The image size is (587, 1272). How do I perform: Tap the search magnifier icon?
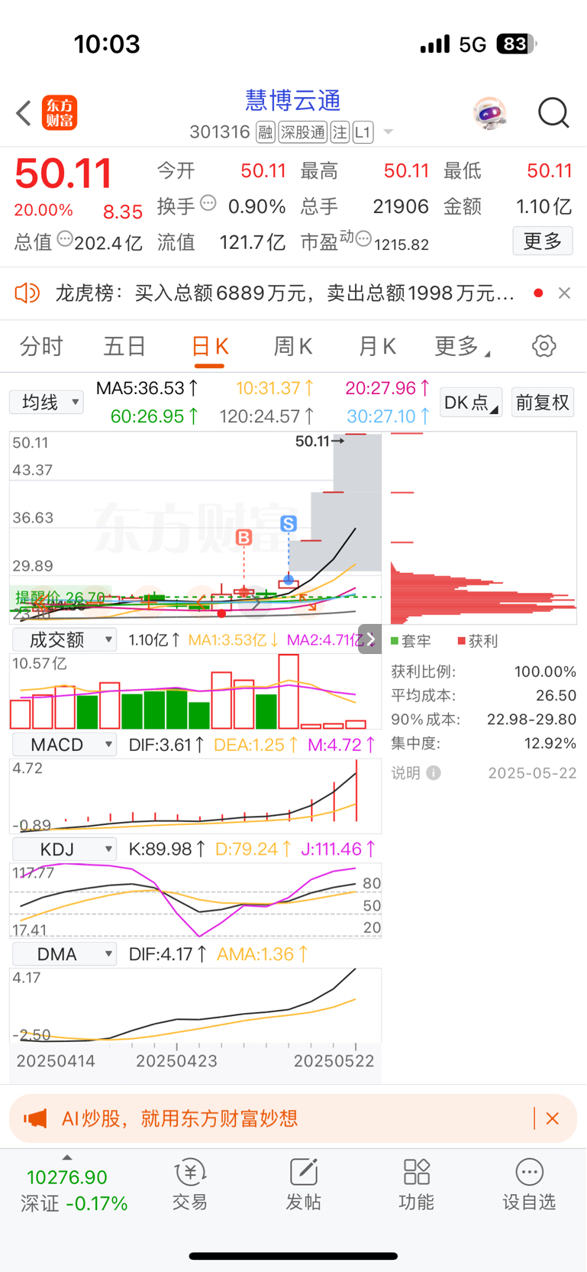pos(553,113)
